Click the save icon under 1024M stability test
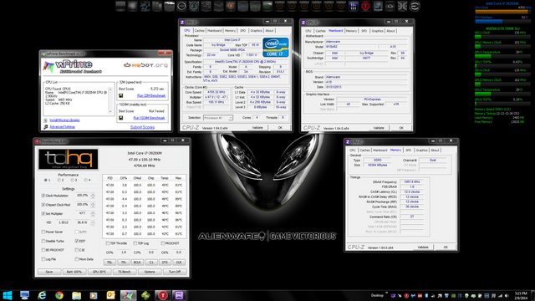The height and width of the screenshot is (301, 535). (120, 118)
